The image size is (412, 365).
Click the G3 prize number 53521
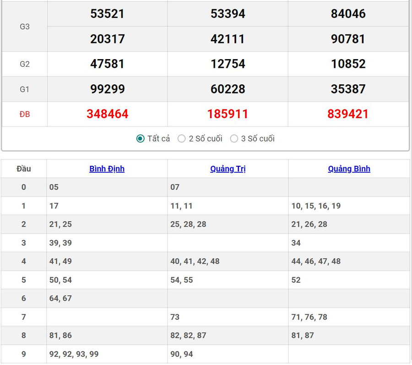(107, 14)
